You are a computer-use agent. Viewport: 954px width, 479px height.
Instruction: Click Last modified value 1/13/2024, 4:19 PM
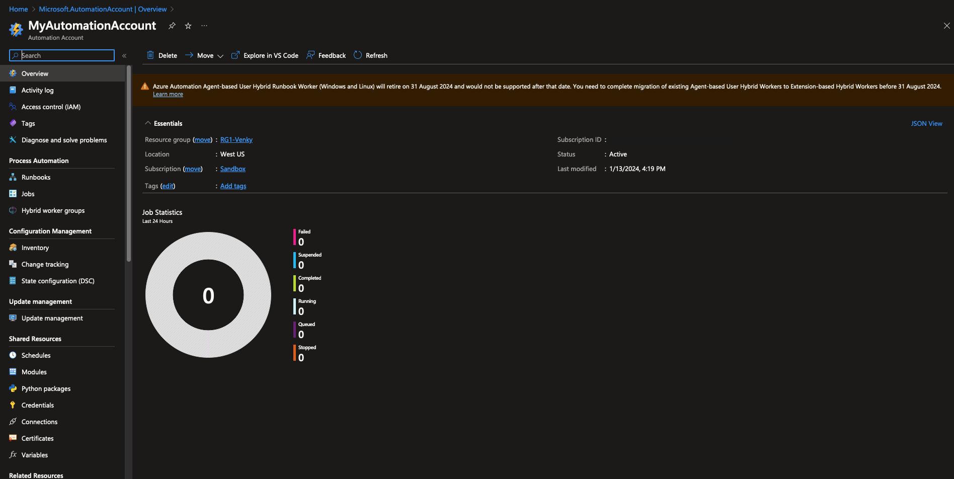pos(637,169)
